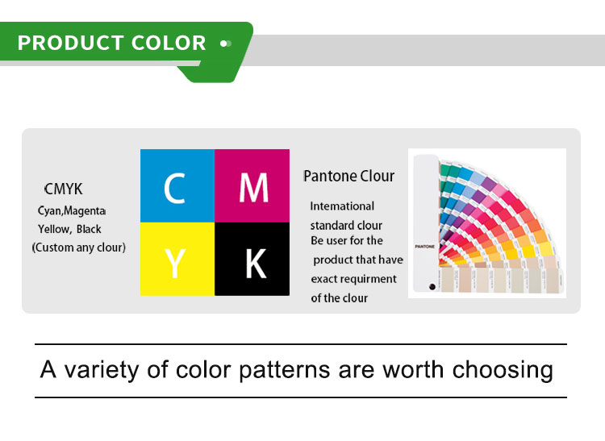Choose the black K color square
Screen dimensions: 605x441
coord(252,260)
